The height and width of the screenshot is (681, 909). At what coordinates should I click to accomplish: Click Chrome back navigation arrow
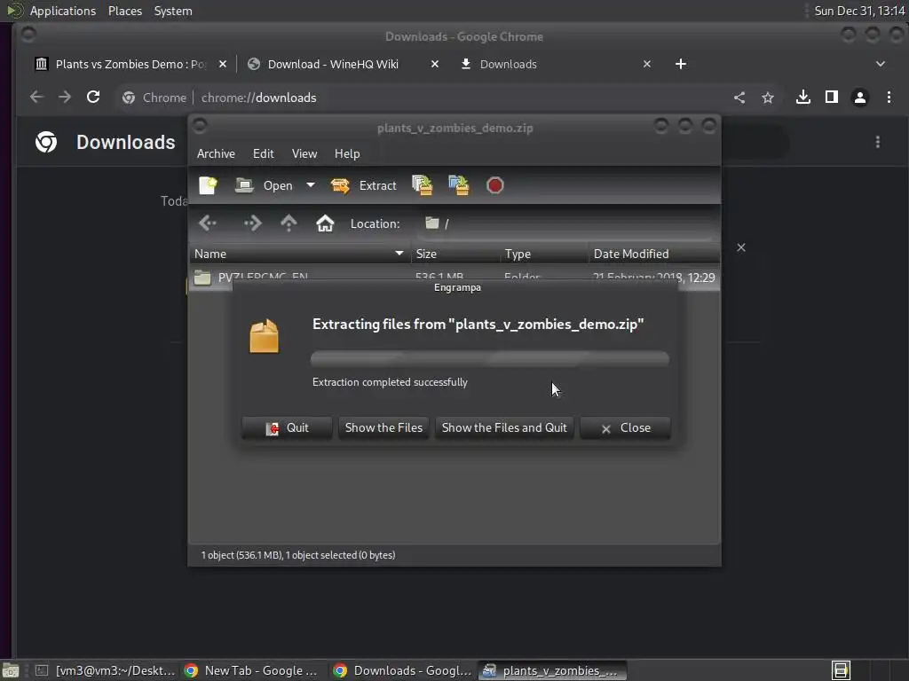click(x=36, y=98)
